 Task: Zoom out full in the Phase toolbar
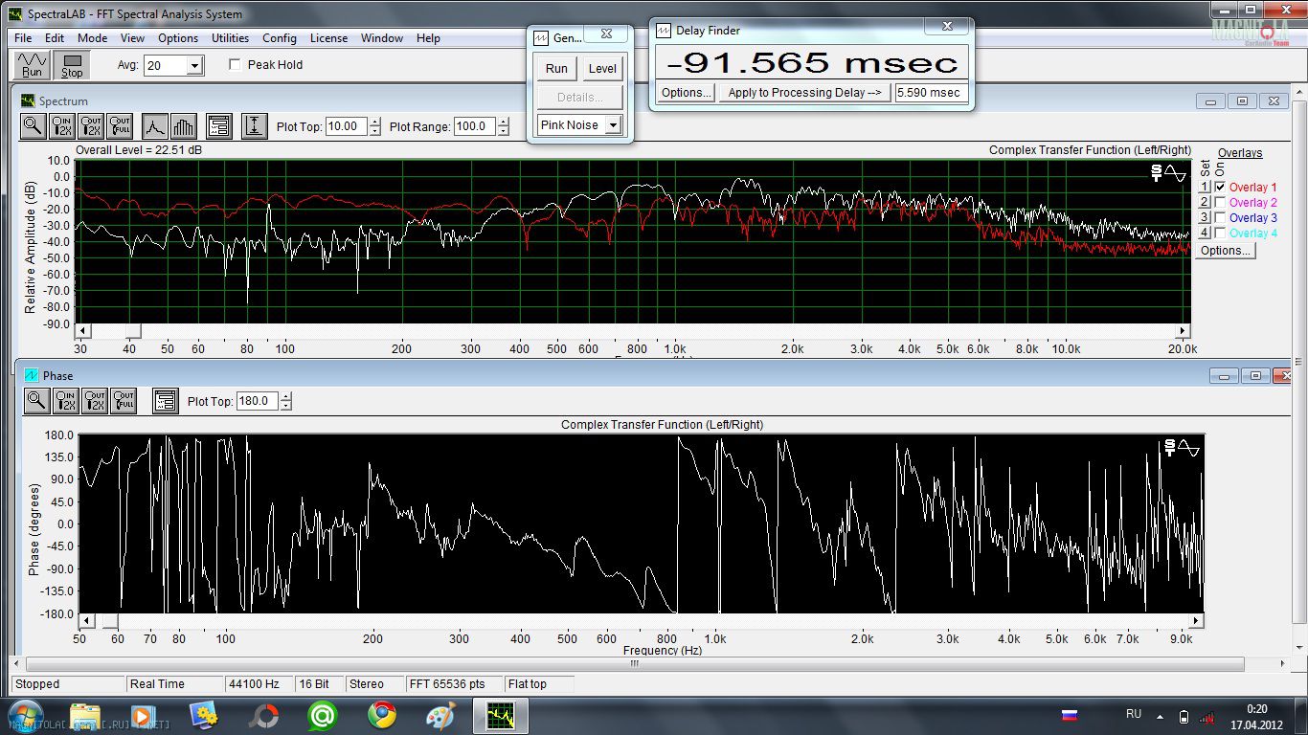[x=123, y=401]
